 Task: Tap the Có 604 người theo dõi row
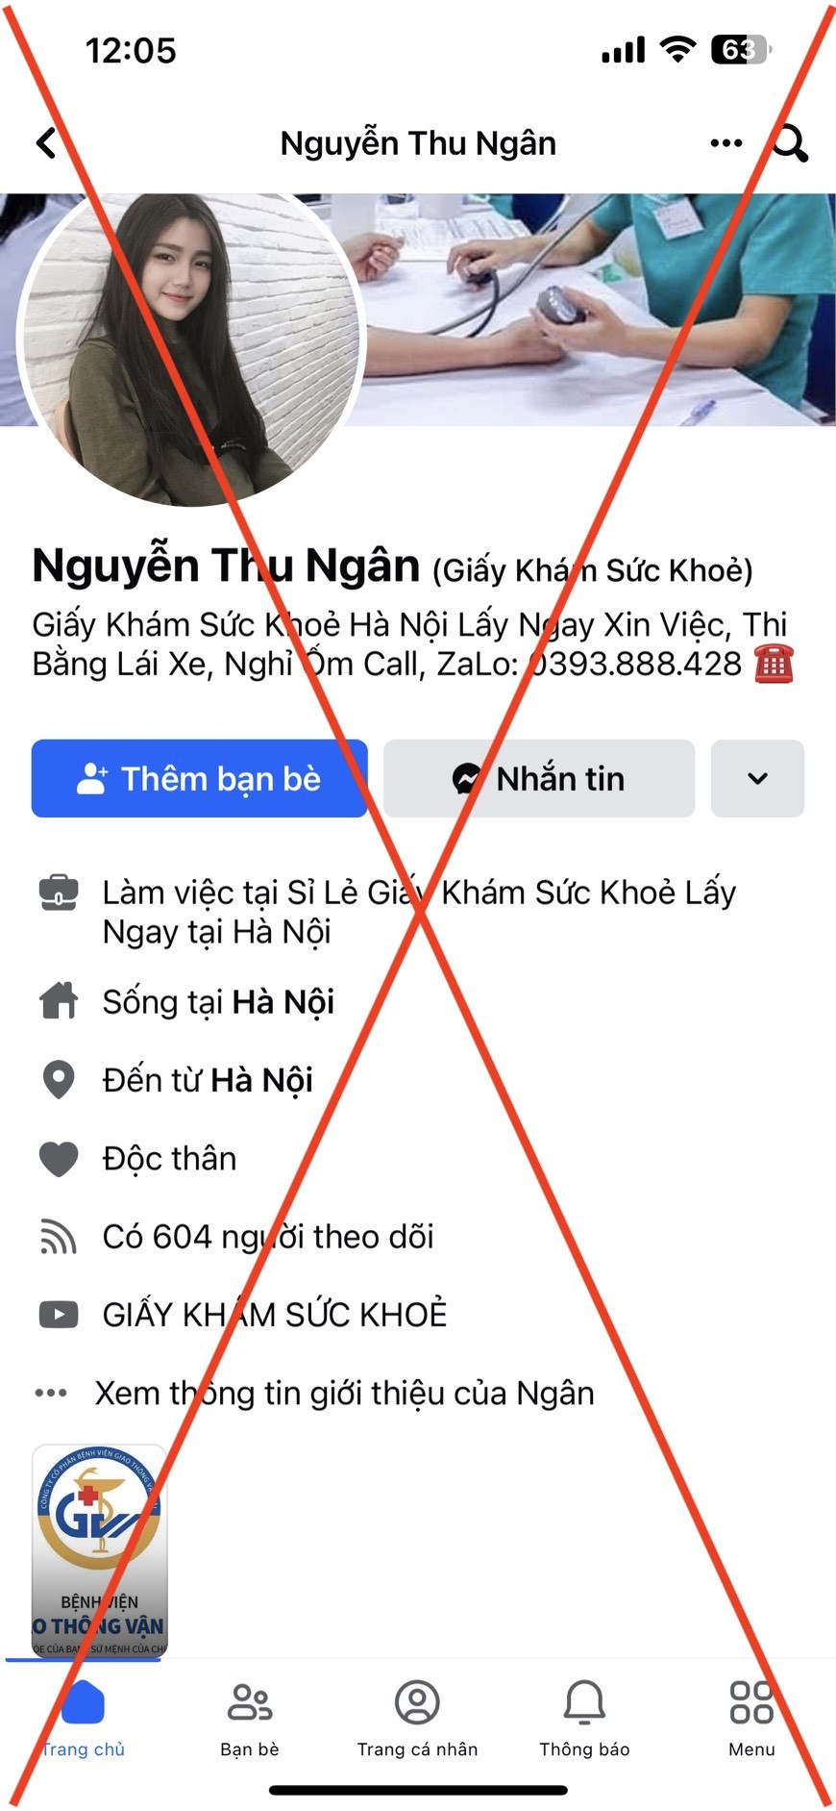268,1237
